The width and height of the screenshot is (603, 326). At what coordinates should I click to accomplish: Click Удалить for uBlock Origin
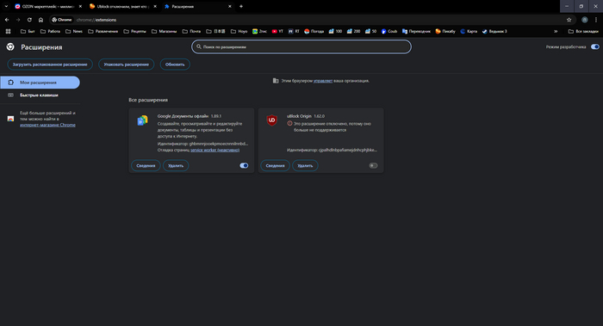tap(305, 165)
